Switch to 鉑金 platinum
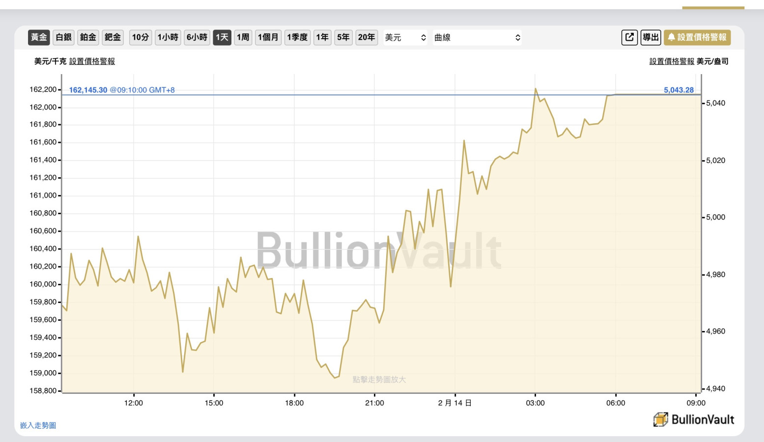 coord(88,37)
